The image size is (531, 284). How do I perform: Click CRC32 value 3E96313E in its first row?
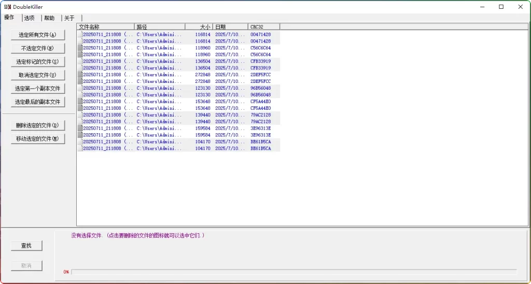[x=261, y=129]
